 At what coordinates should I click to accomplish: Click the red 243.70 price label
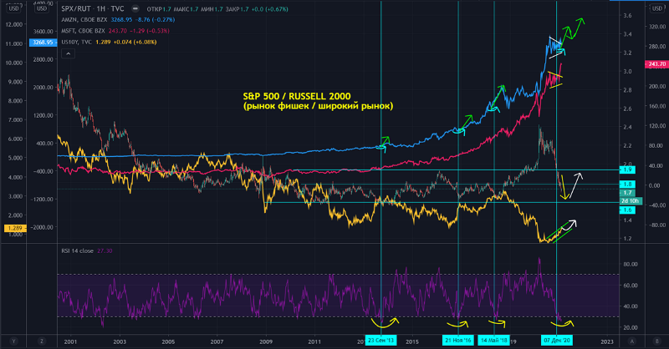(x=656, y=64)
